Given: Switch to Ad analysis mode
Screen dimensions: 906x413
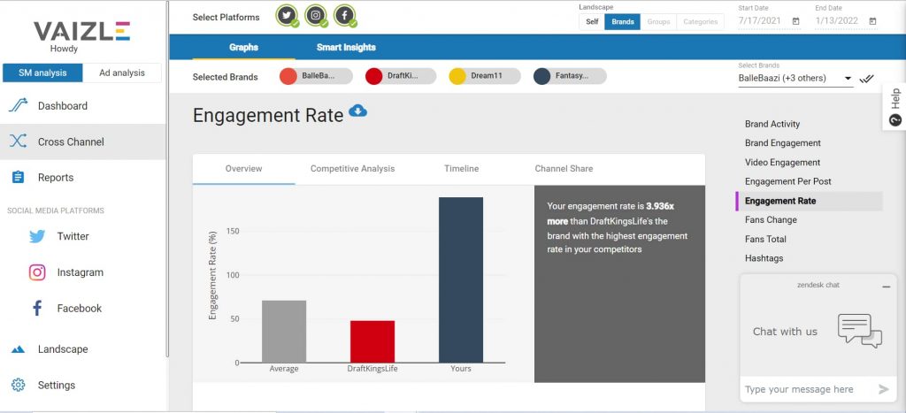Looking at the screenshot, I should 122,73.
